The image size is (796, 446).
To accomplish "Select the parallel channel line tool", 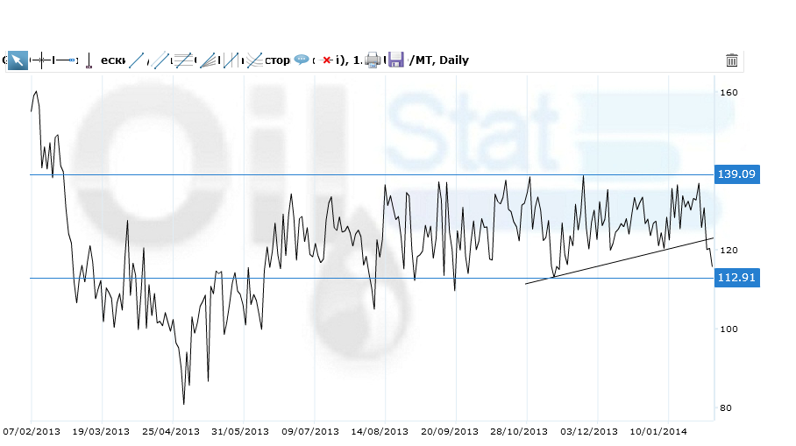I will click(160, 60).
